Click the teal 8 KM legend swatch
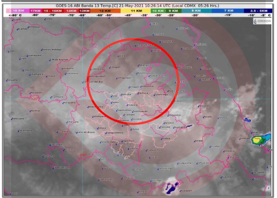This screenshot has height=198, width=277. pyautogui.click(x=195, y=11)
